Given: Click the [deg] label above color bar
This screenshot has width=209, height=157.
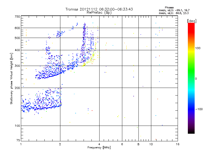Looking at the screenshot, I should (192, 21).
